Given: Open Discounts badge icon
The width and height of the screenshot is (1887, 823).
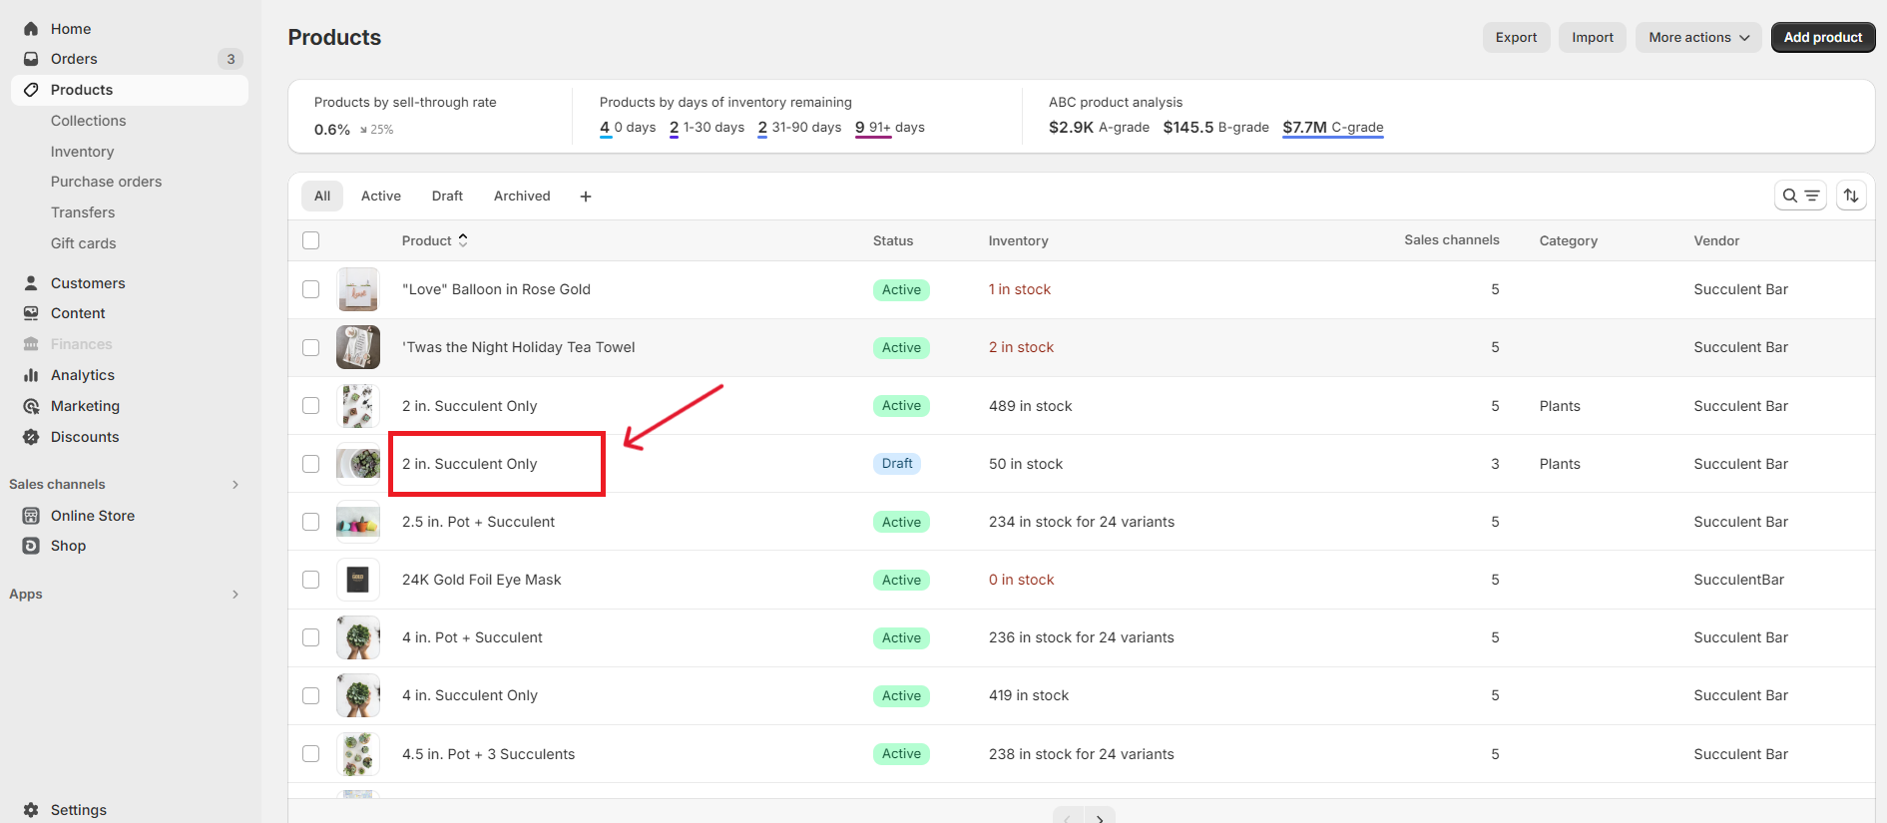Looking at the screenshot, I should click(x=31, y=437).
